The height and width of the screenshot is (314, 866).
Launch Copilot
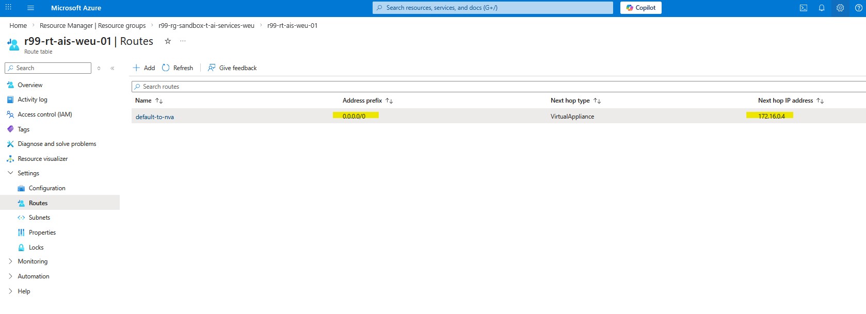641,8
